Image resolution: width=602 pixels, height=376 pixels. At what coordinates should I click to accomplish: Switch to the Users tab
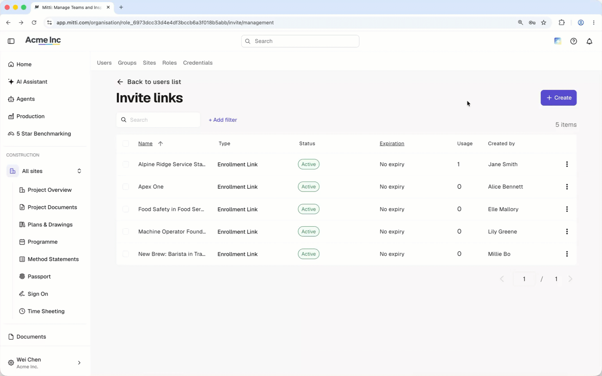104,63
